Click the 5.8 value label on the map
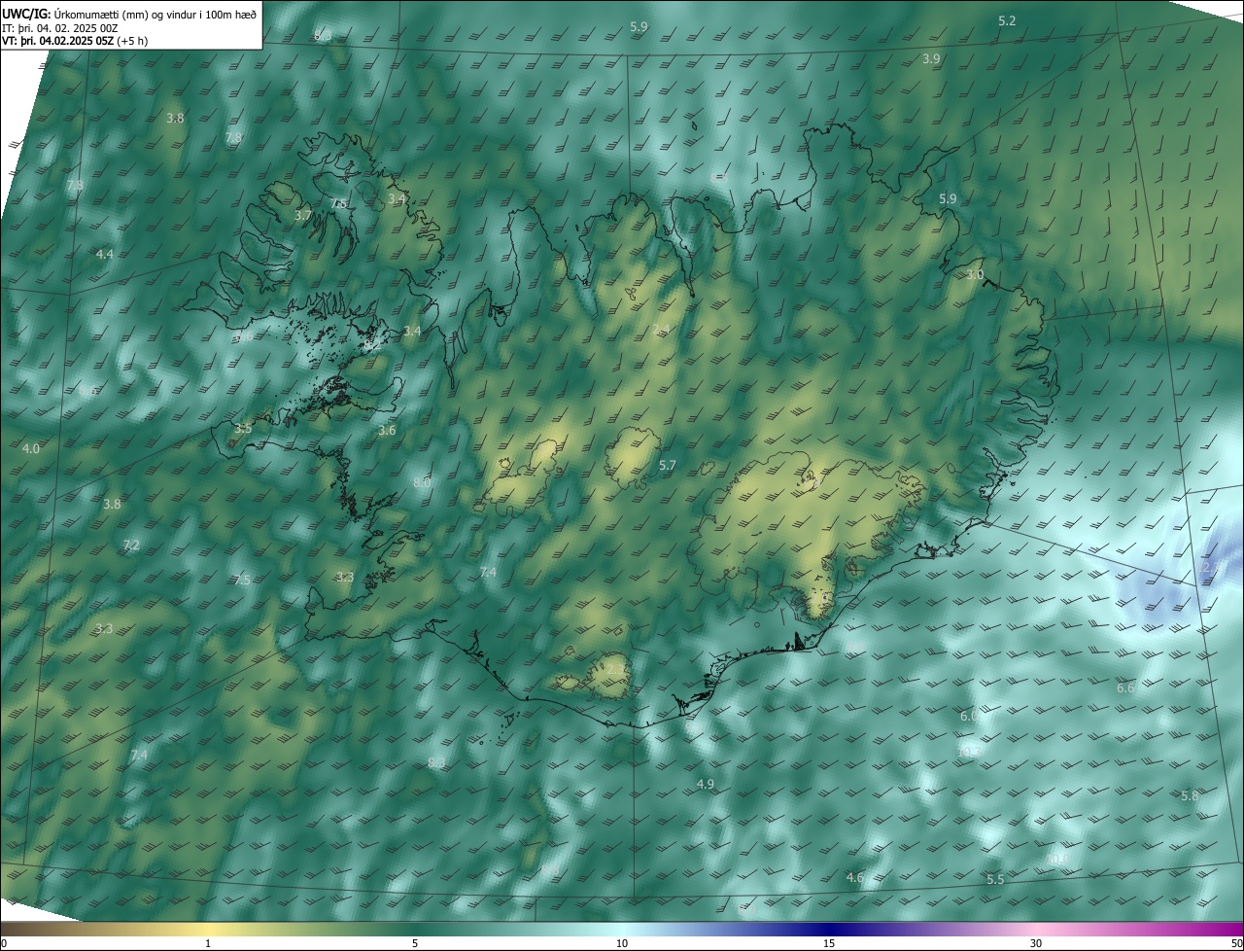The image size is (1244, 951). click(1190, 795)
